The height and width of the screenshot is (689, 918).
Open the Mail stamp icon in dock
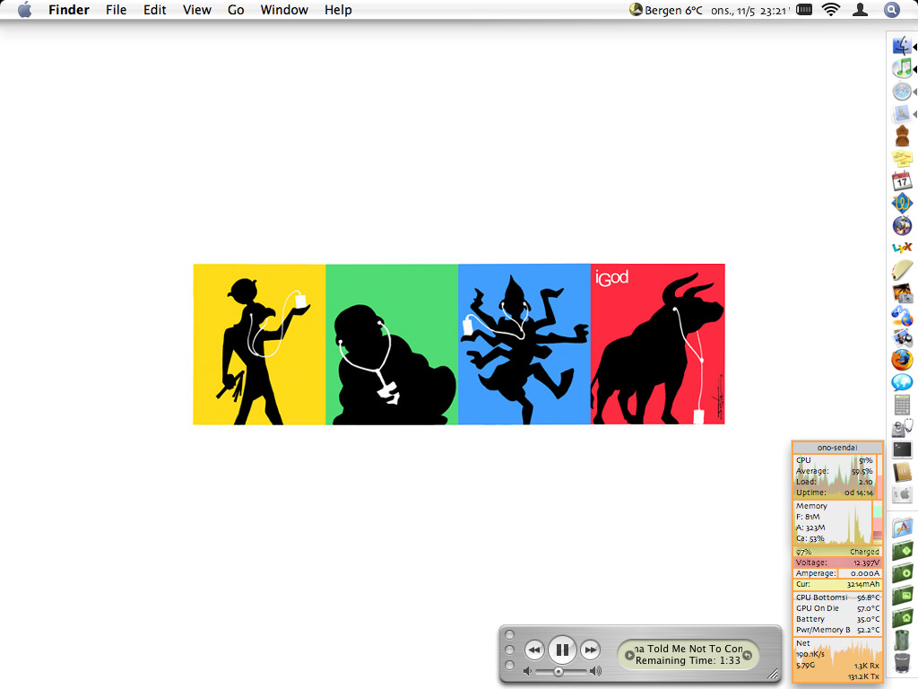(x=902, y=114)
